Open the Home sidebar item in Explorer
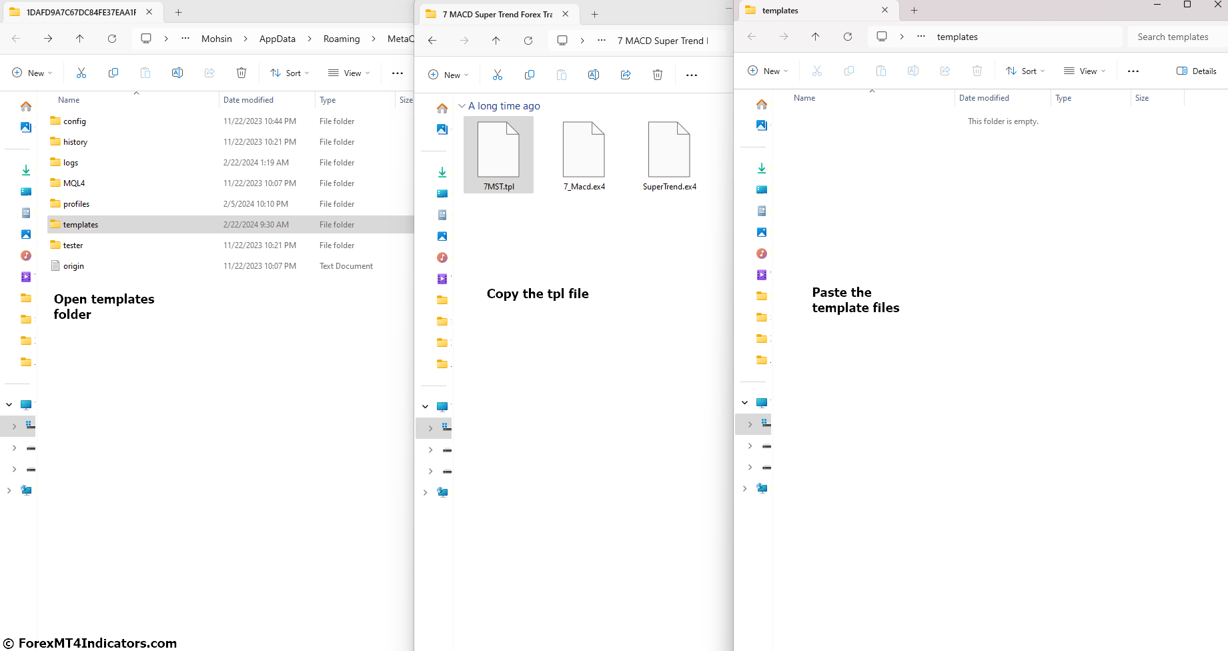Screen dimensions: 1228x651 click(25, 105)
